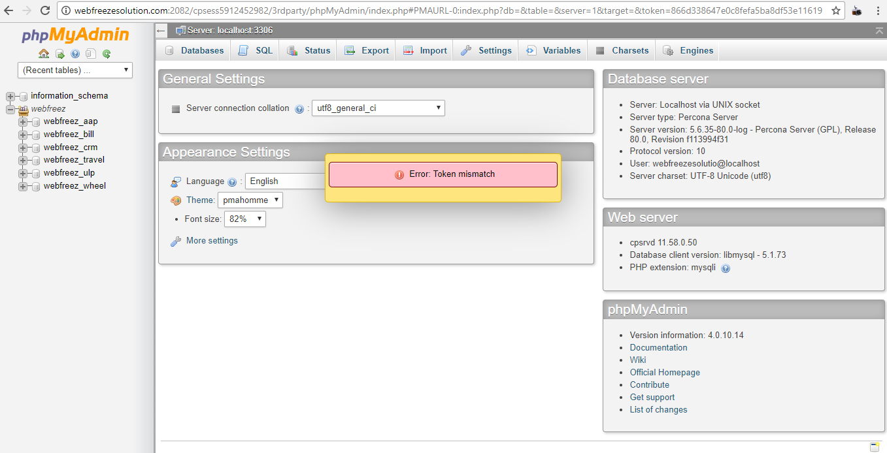Open the (Recent tables) dropdown
887x453 pixels.
75,70
